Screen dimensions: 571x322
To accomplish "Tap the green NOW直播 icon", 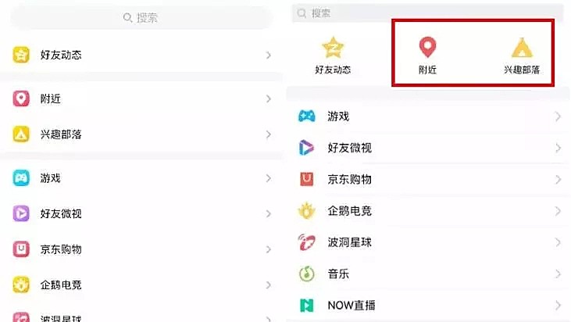I will (x=307, y=306).
